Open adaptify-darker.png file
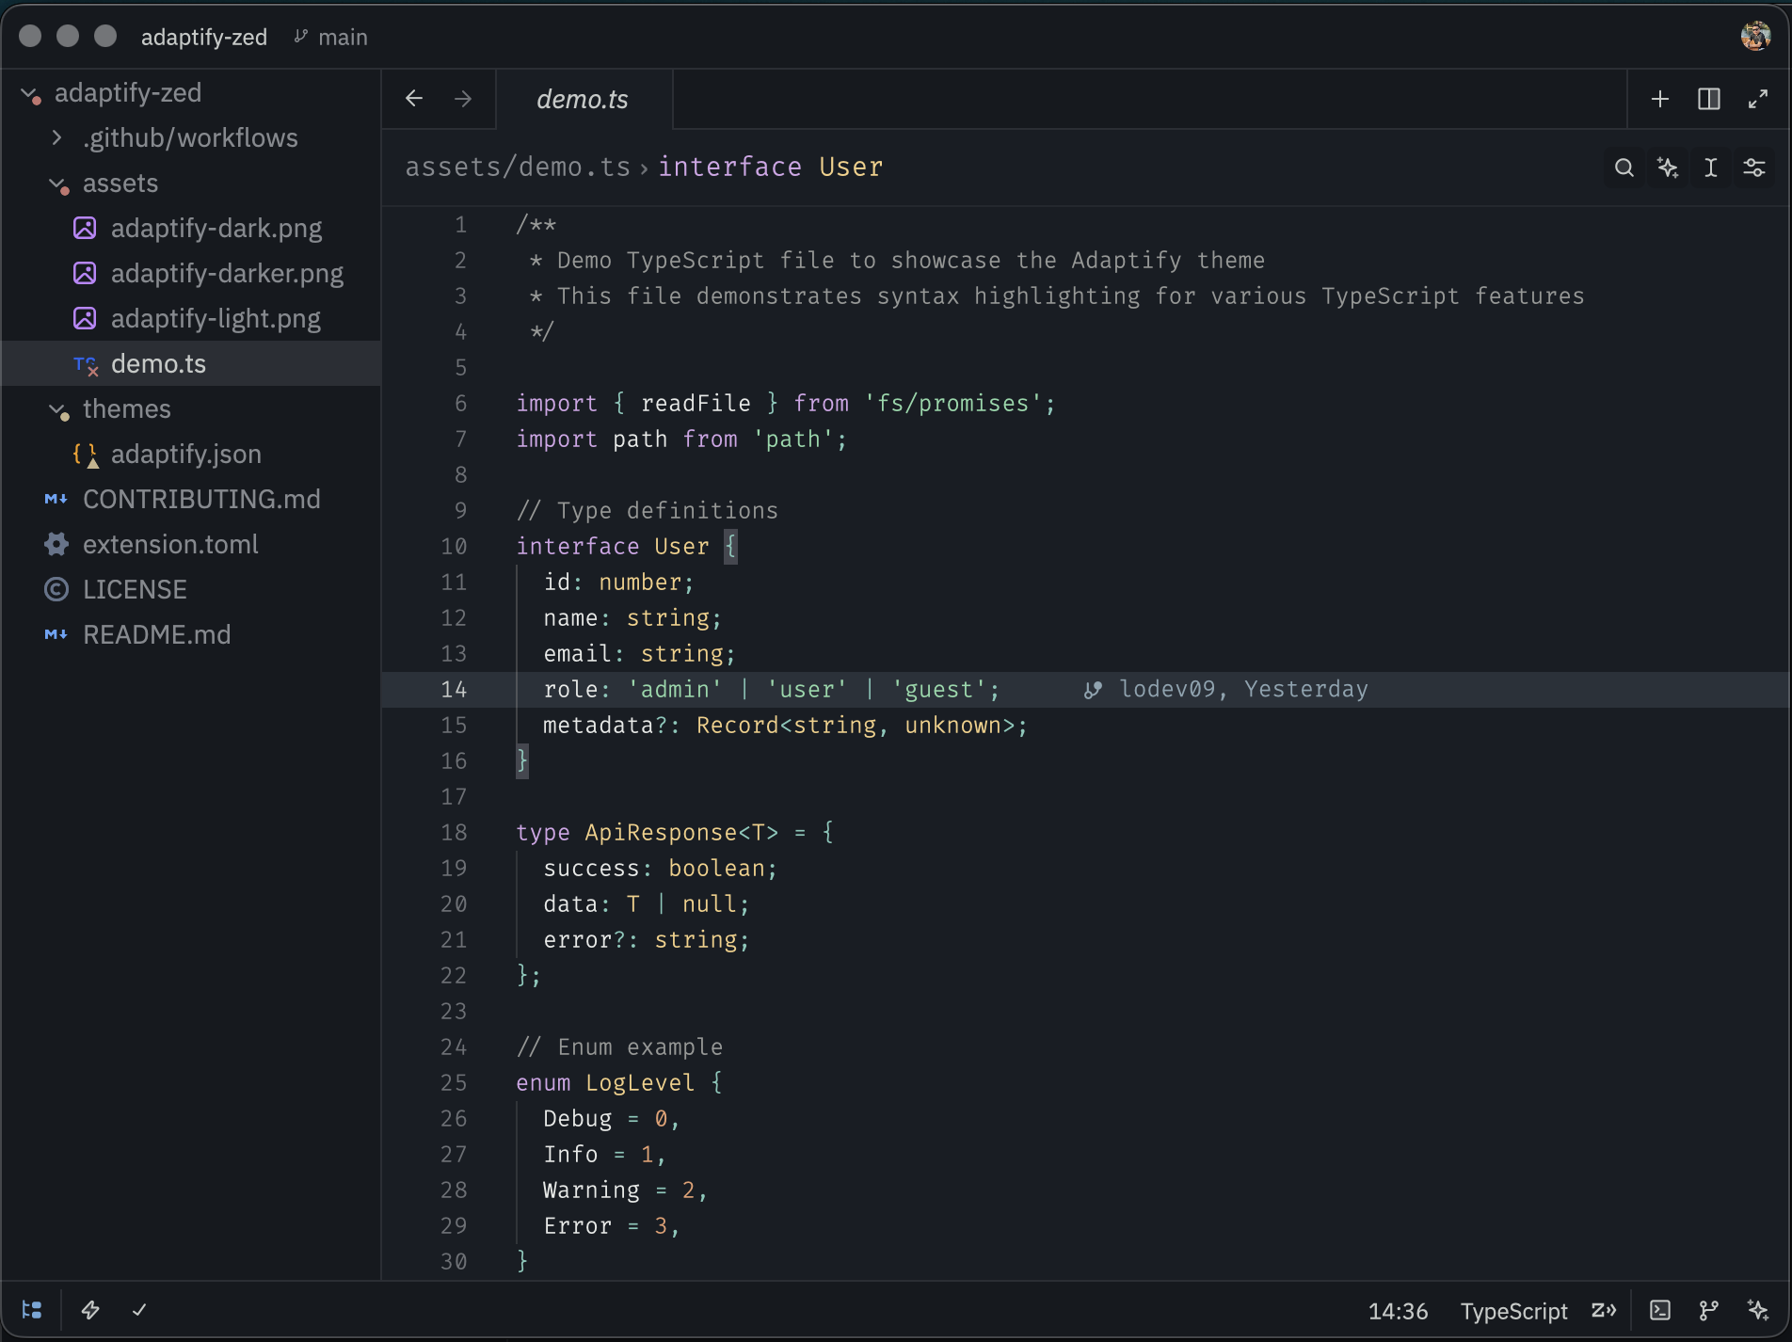Screen dimensions: 1792x1342 pyautogui.click(x=190, y=274)
